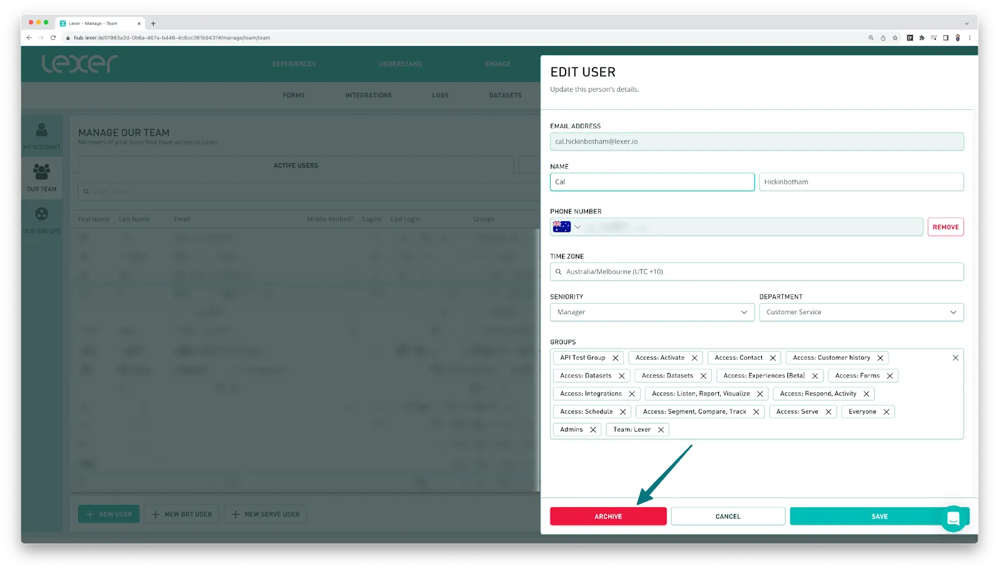The width and height of the screenshot is (999, 571).
Task: Open the Our Groups sidebar section
Action: [42, 221]
